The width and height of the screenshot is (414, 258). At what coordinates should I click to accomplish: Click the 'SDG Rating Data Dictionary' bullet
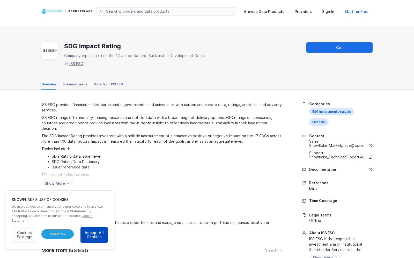(x=76, y=162)
